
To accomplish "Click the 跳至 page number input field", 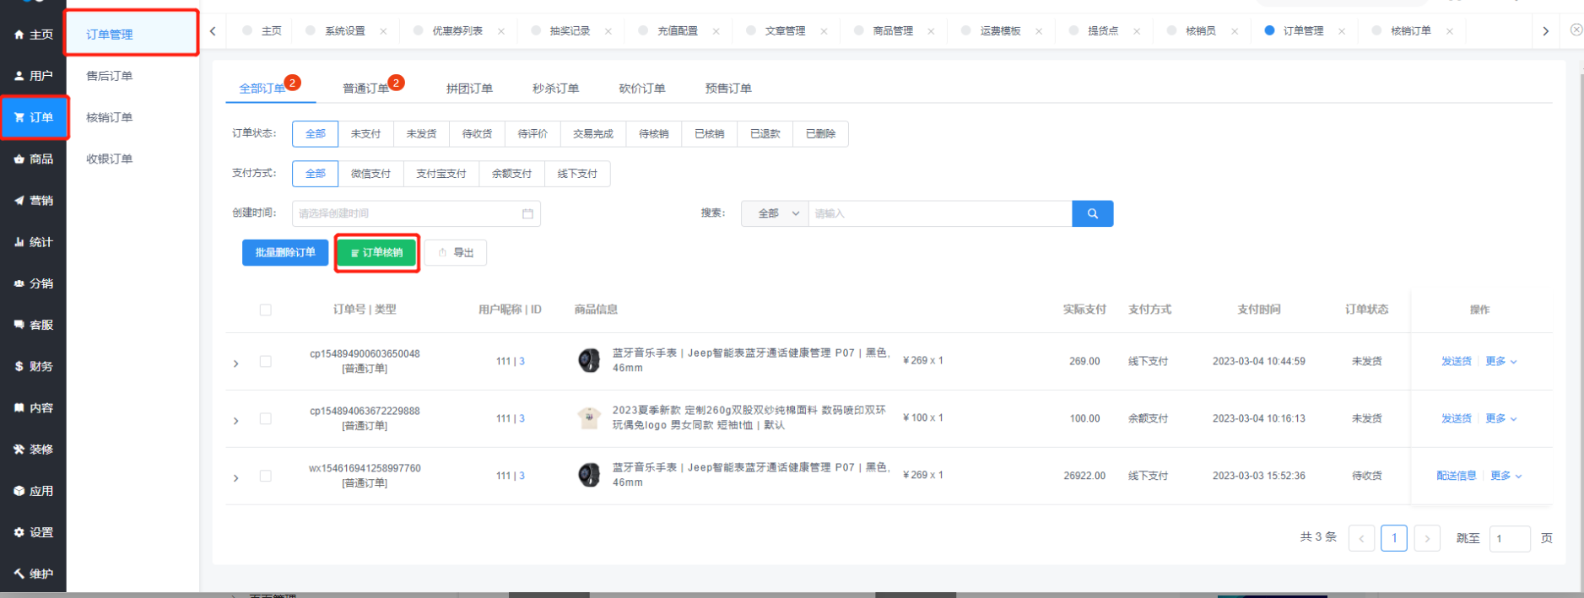I will click(1509, 538).
